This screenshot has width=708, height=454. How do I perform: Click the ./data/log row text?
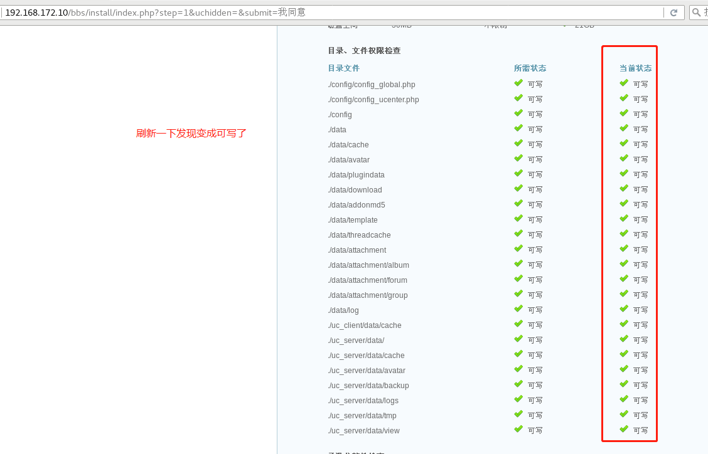(343, 310)
